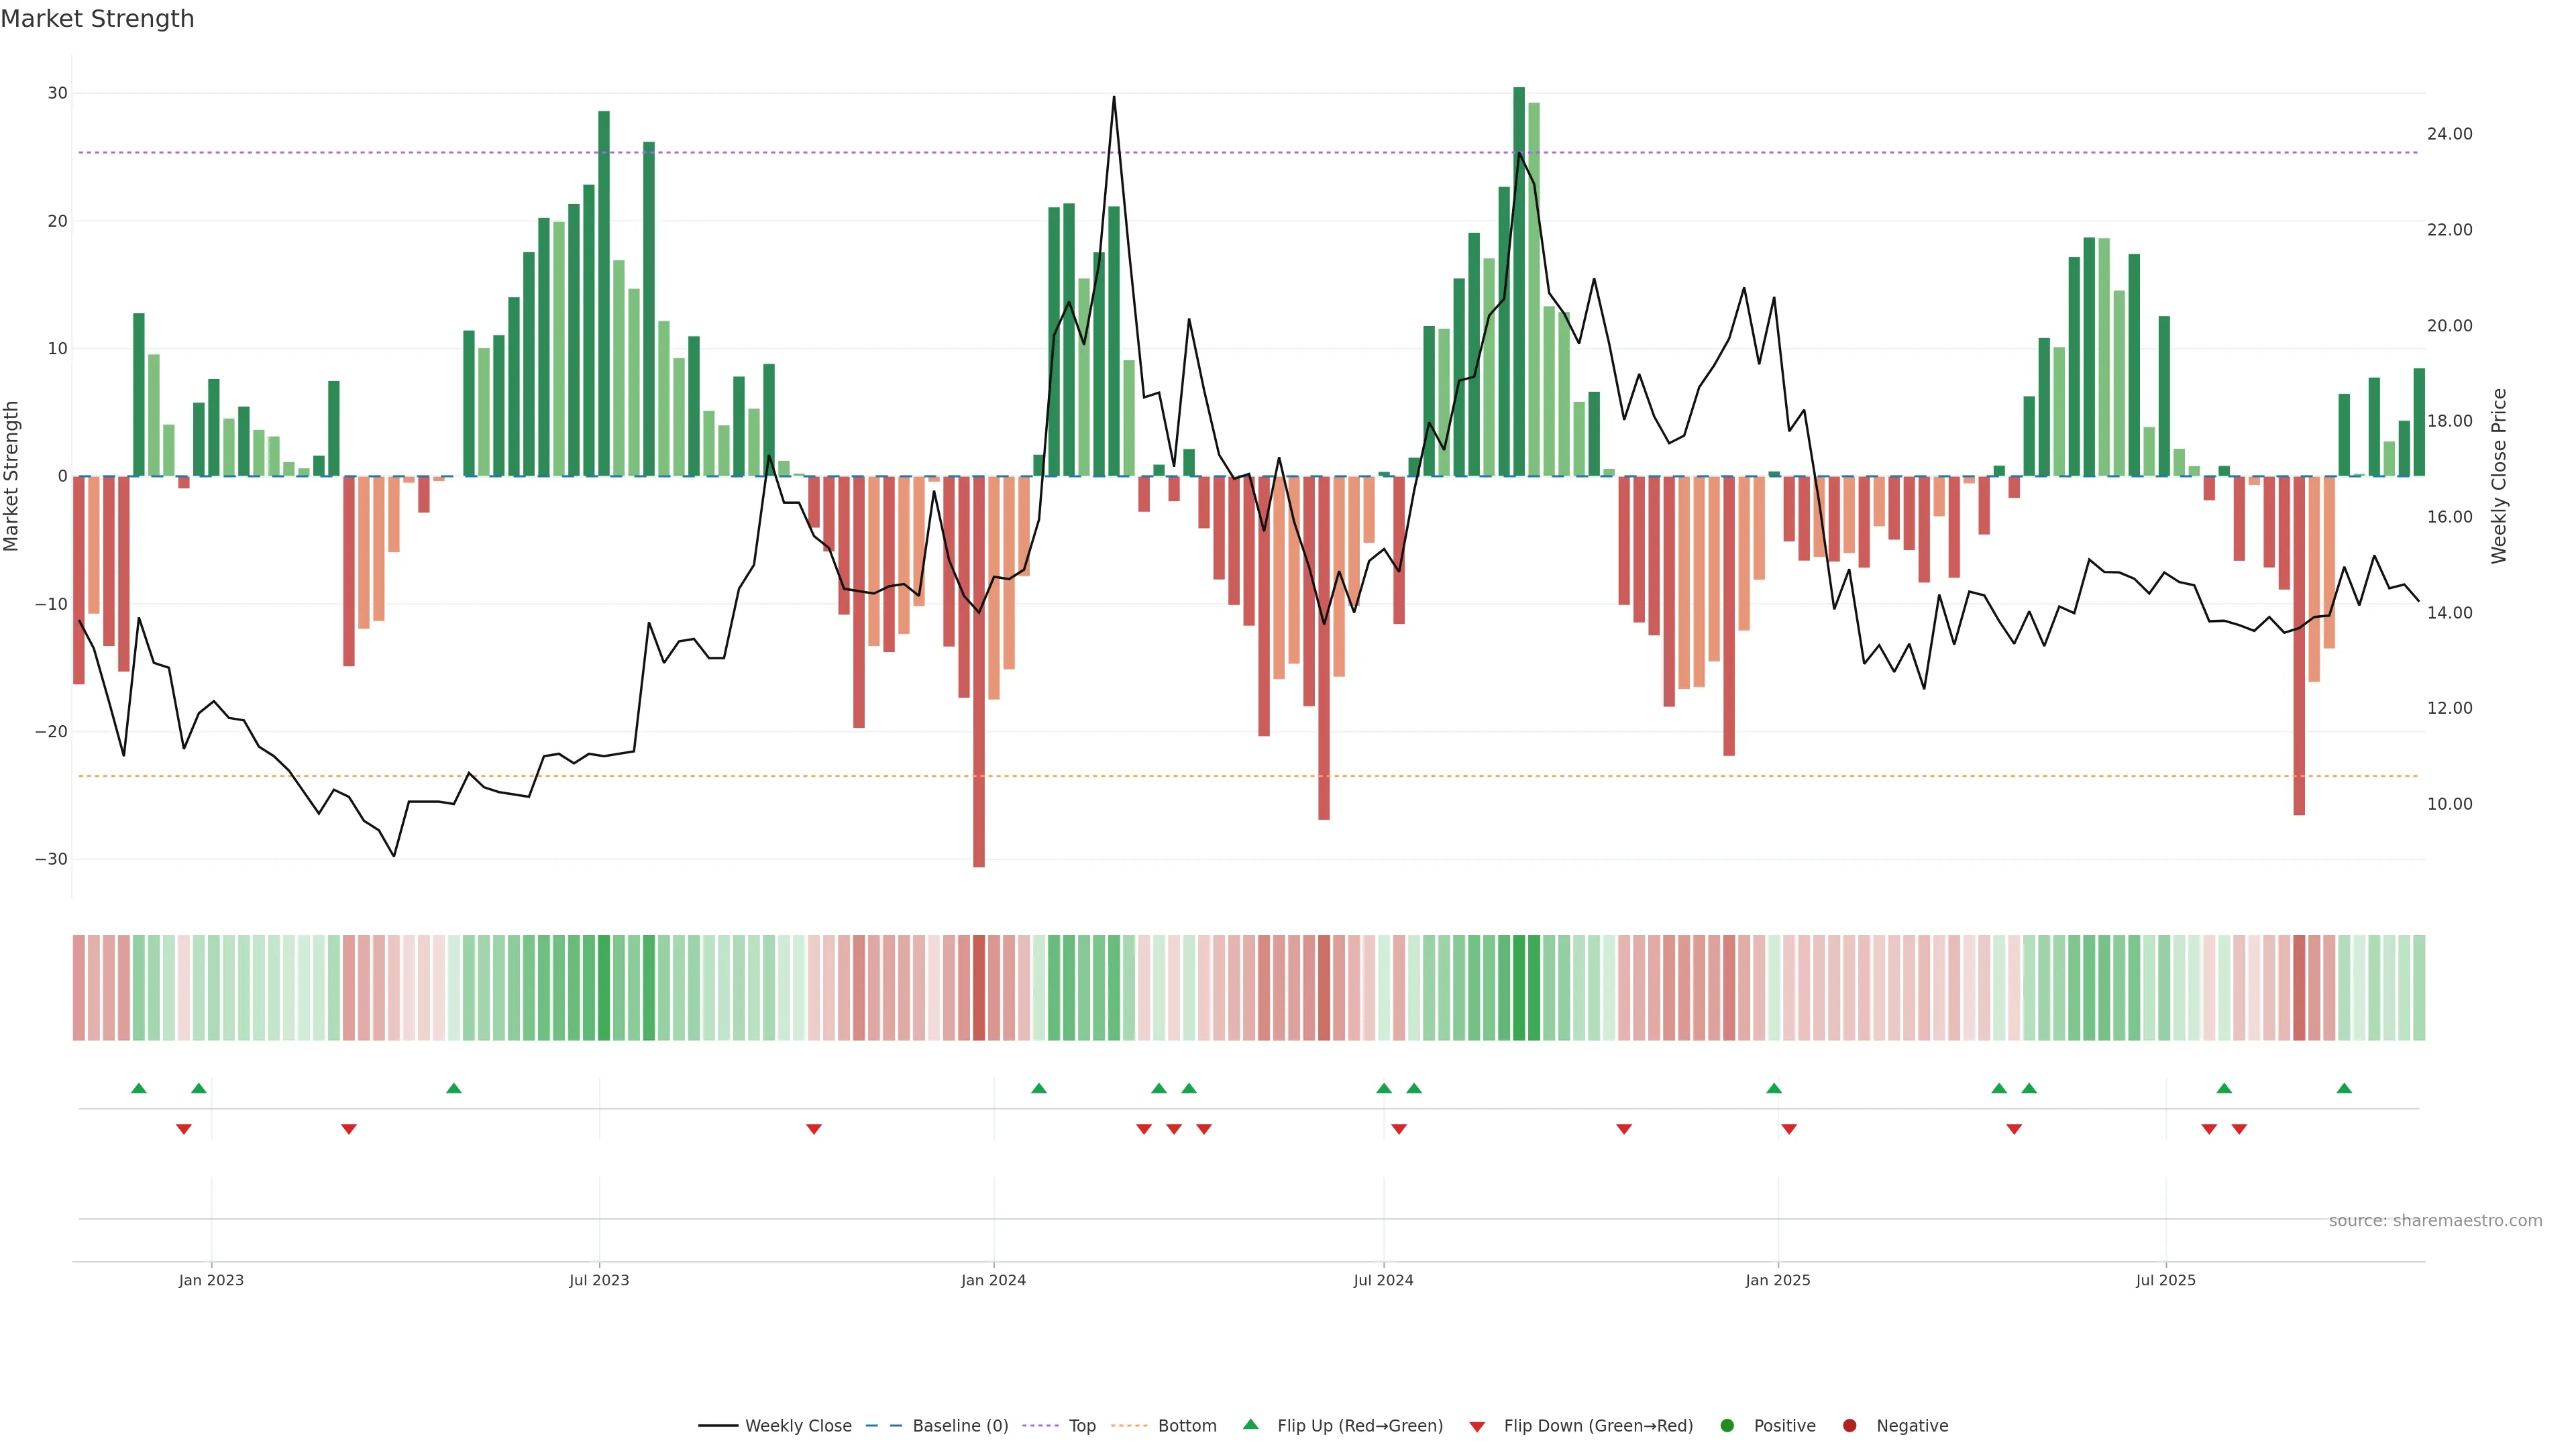2576x1449 pixels.
Task: Click the Jan 2024 x-axis label
Action: coord(993,1280)
